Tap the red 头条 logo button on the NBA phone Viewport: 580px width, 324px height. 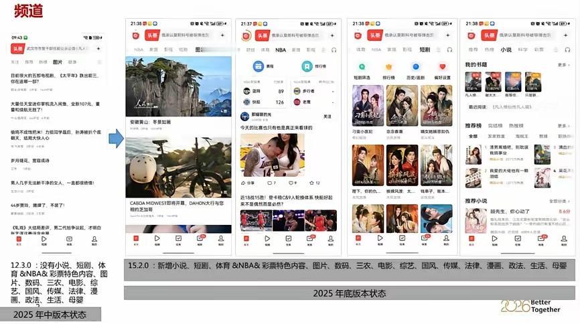click(x=263, y=35)
